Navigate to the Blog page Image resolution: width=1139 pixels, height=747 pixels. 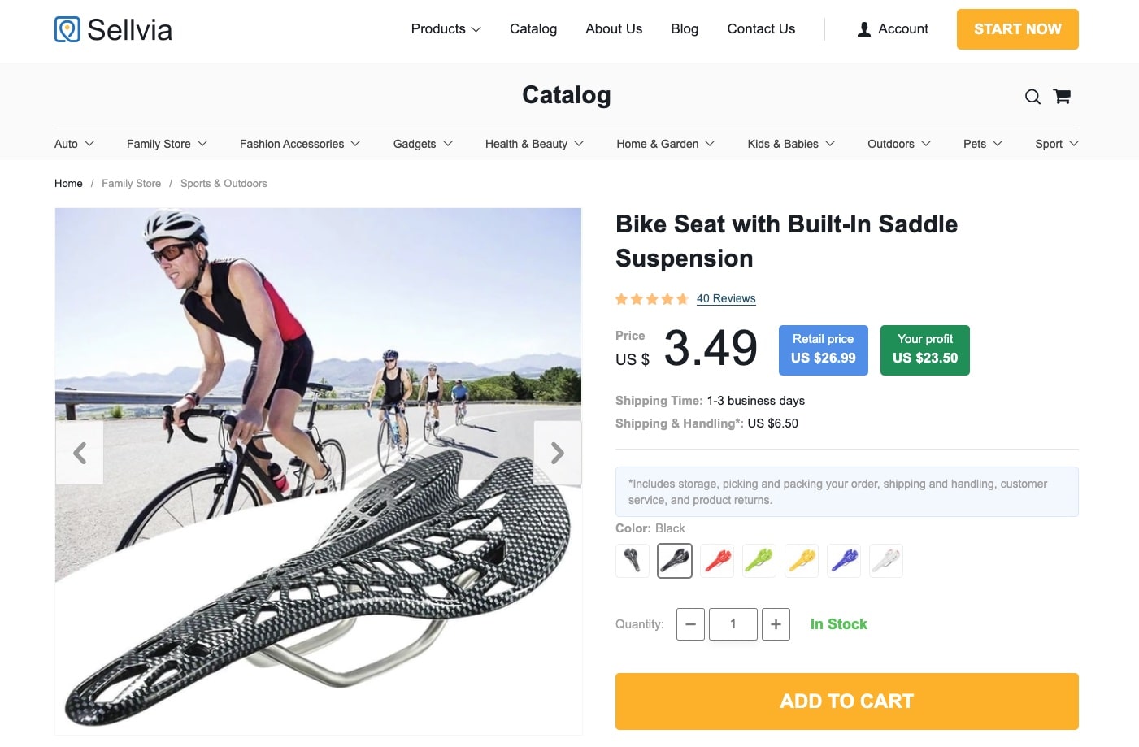click(x=684, y=28)
